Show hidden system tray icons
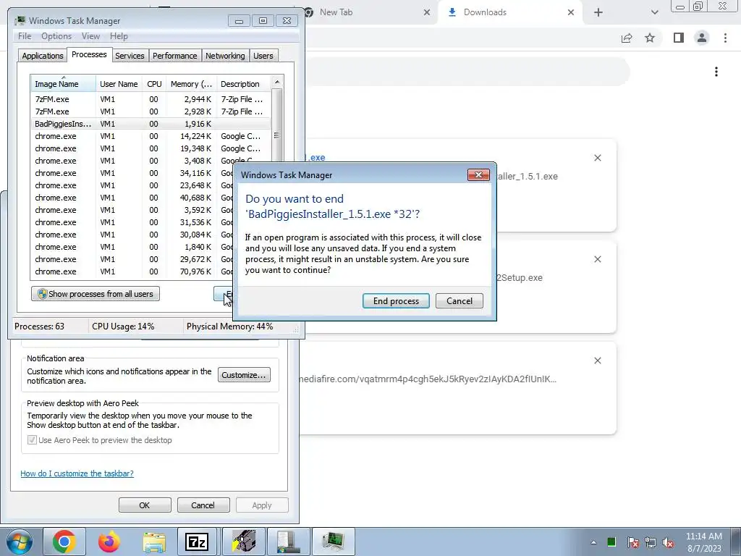This screenshot has height=556, width=741. coord(593,542)
